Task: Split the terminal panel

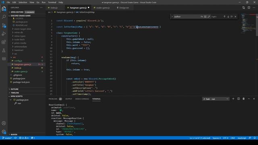Action: click(238, 99)
